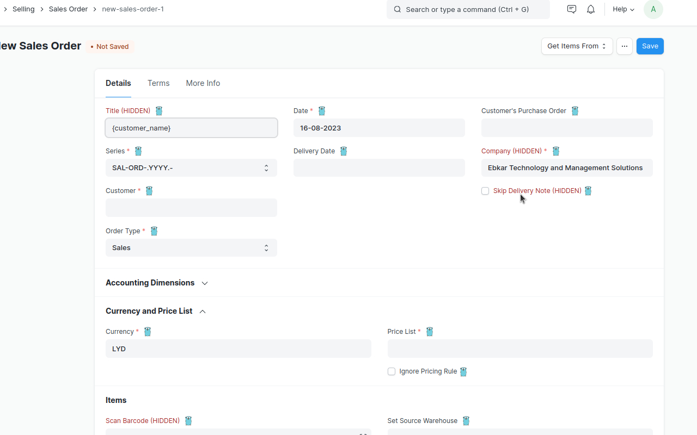Click the Customer input field
The image size is (697, 435).
[x=191, y=208]
